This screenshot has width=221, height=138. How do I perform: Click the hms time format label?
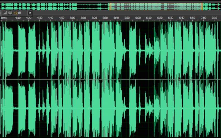pos(4,18)
